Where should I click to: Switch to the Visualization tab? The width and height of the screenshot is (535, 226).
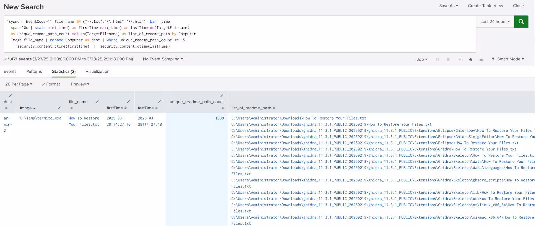(x=97, y=72)
